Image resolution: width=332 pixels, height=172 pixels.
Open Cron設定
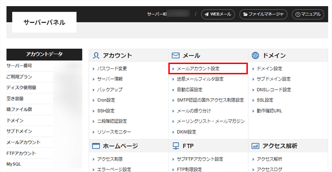tap(106, 100)
